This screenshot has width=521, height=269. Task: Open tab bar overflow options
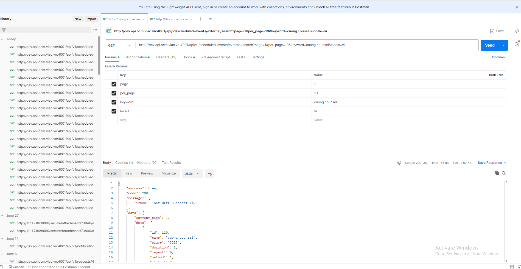(x=211, y=19)
